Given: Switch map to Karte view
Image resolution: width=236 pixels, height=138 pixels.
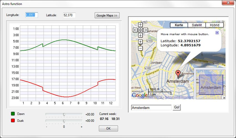Looking at the screenshot, I should 179,25.
